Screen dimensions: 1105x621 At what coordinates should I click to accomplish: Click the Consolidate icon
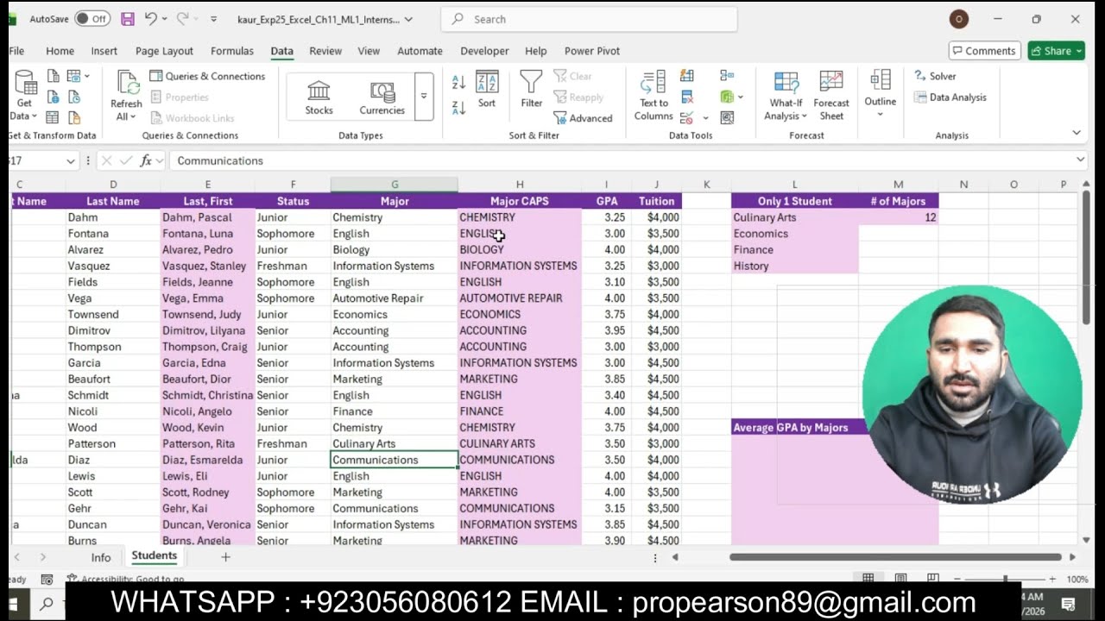pos(727,75)
